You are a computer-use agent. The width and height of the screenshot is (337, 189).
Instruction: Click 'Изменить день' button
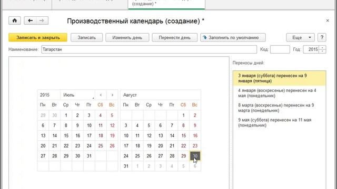click(x=127, y=37)
